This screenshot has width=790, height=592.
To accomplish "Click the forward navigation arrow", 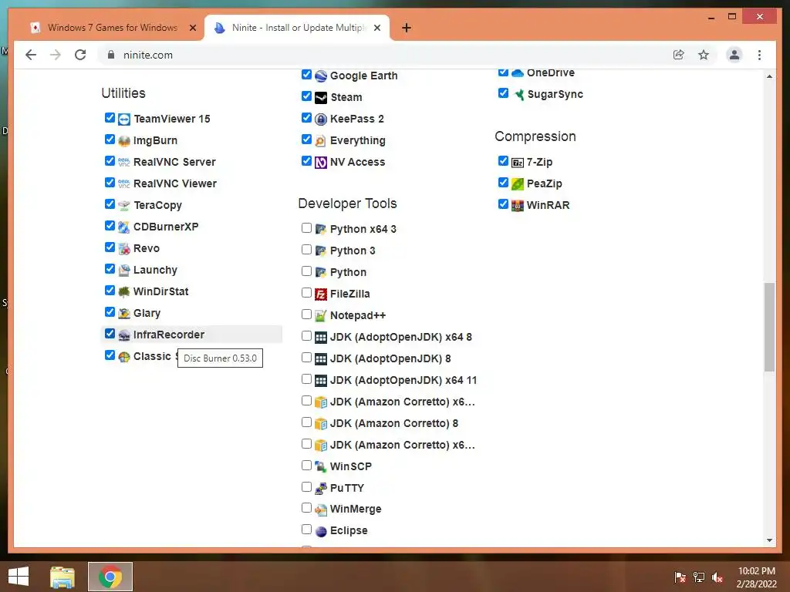I will coord(56,55).
